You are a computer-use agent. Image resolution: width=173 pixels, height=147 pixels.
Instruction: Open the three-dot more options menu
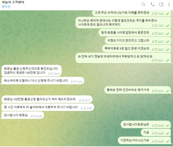click(x=169, y=5)
